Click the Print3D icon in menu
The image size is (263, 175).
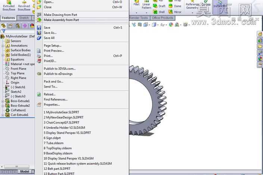pos(39,61)
